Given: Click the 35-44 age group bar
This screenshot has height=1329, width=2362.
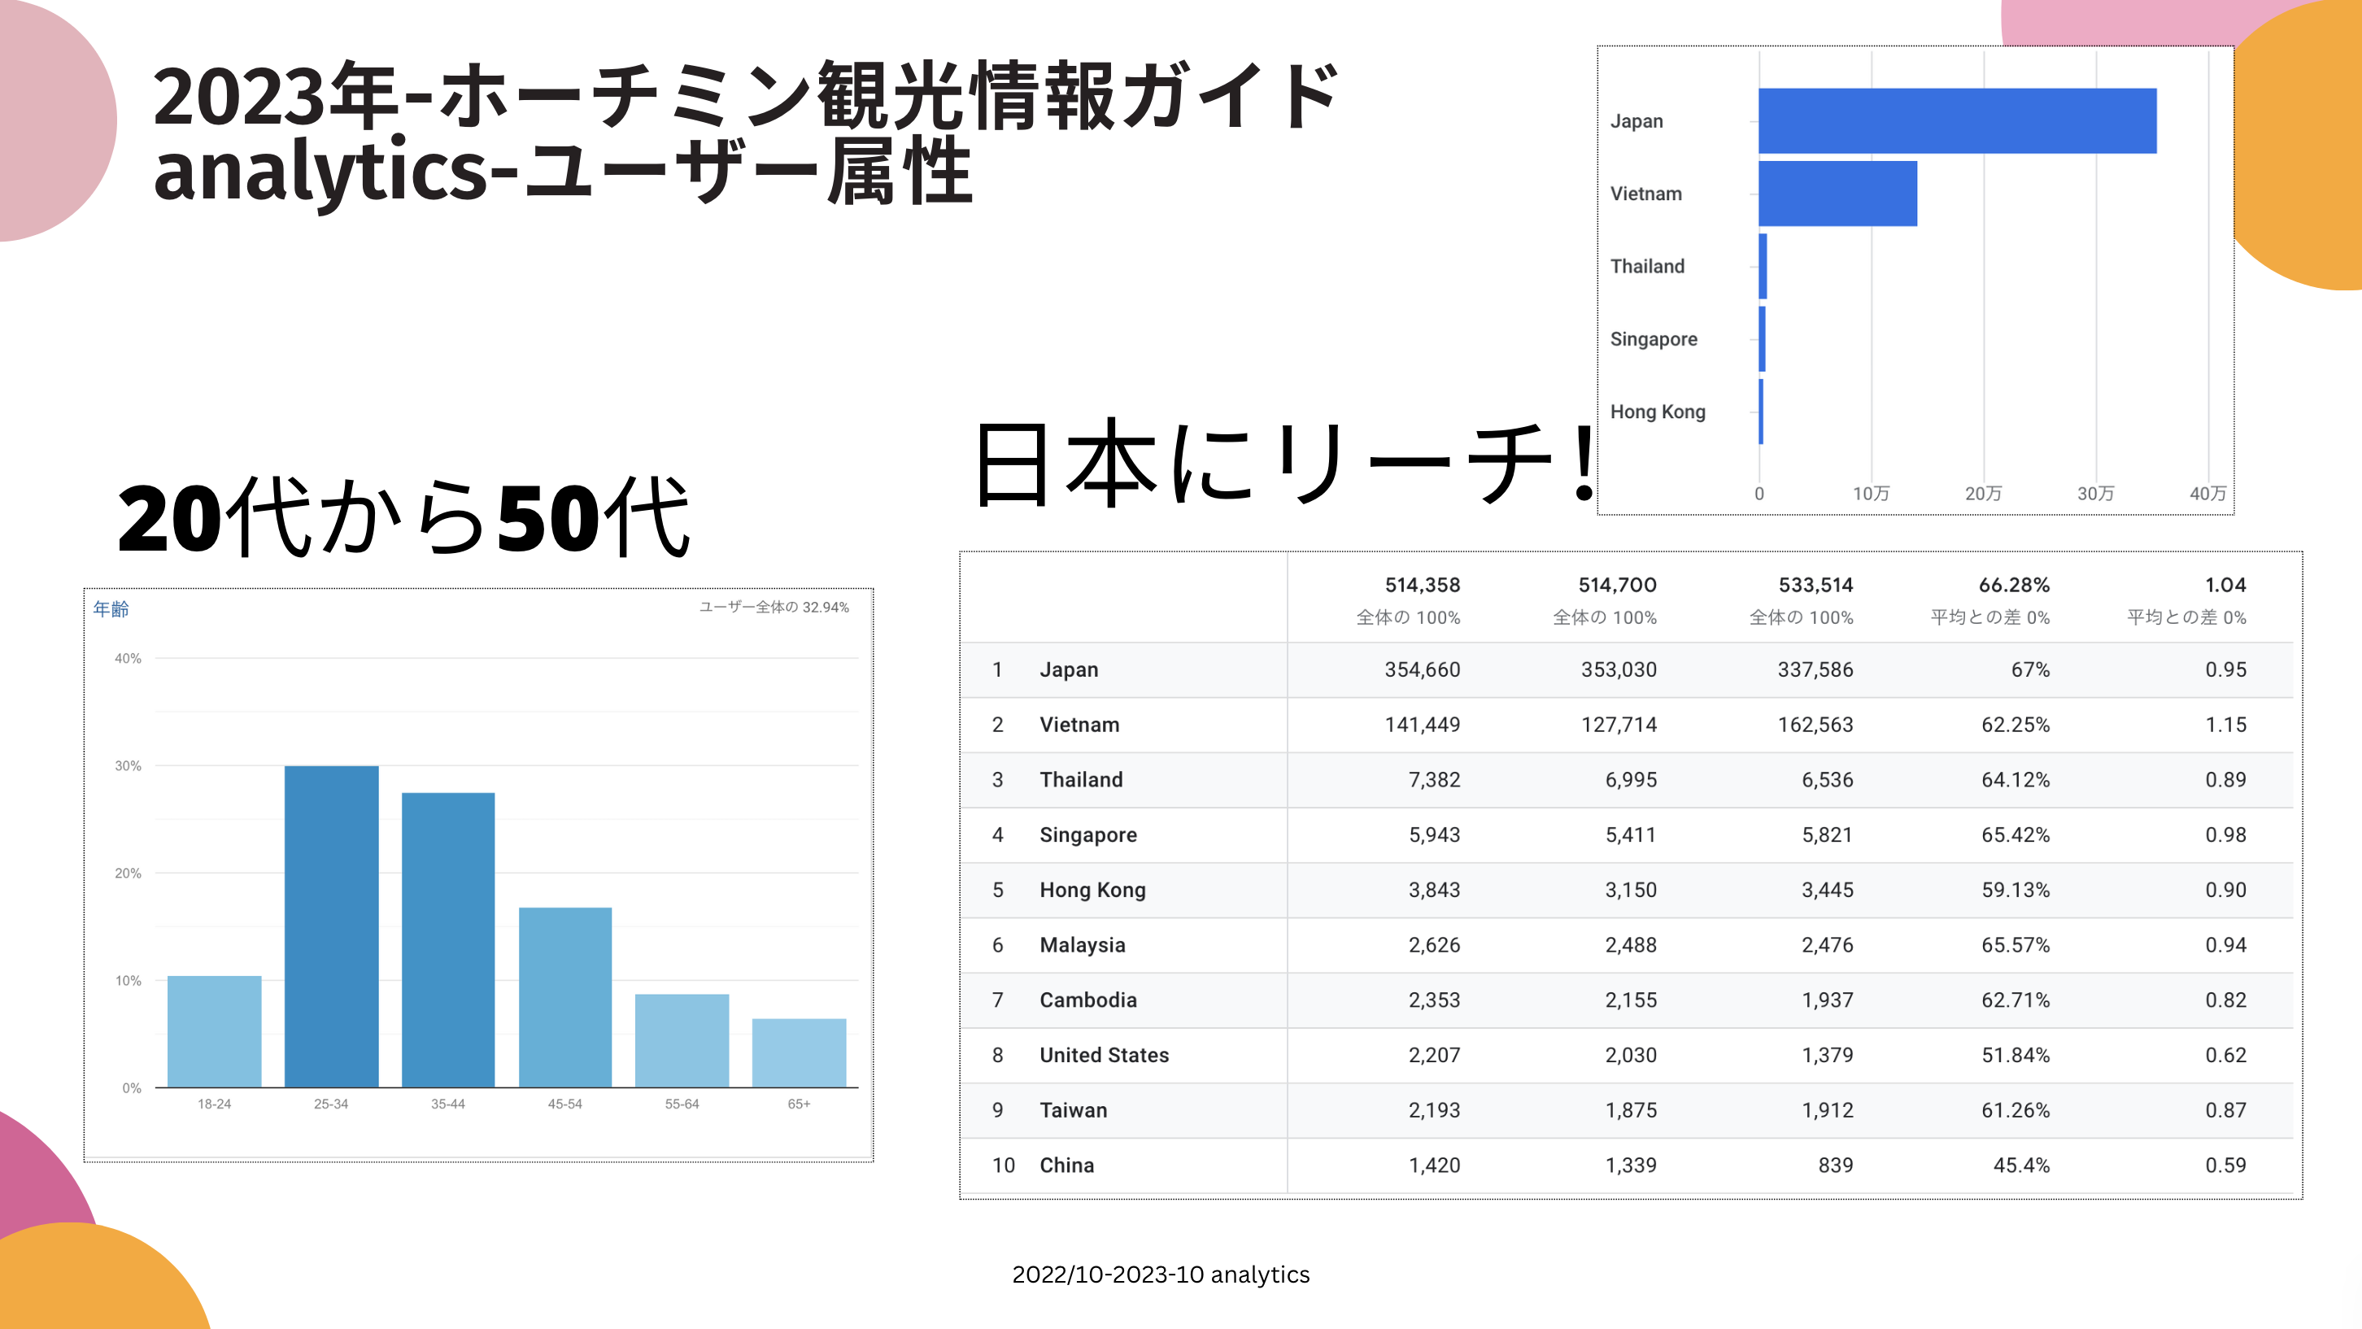Looking at the screenshot, I should (x=447, y=940).
